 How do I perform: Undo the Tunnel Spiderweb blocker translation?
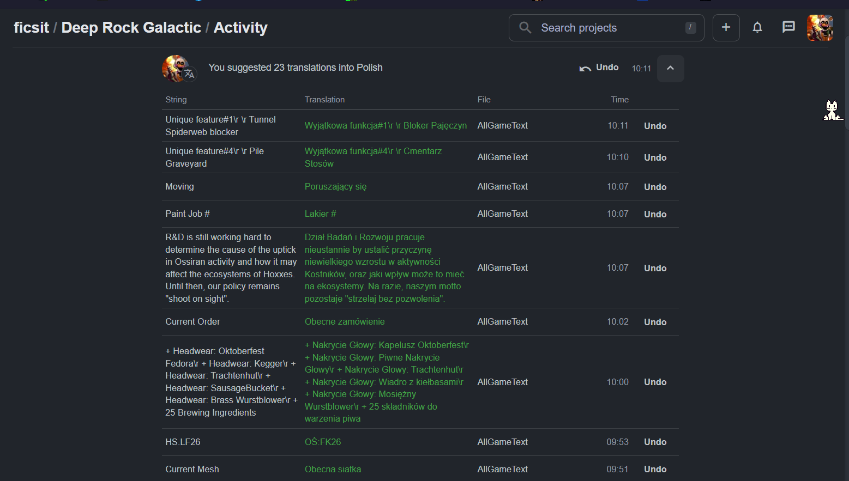click(x=655, y=126)
